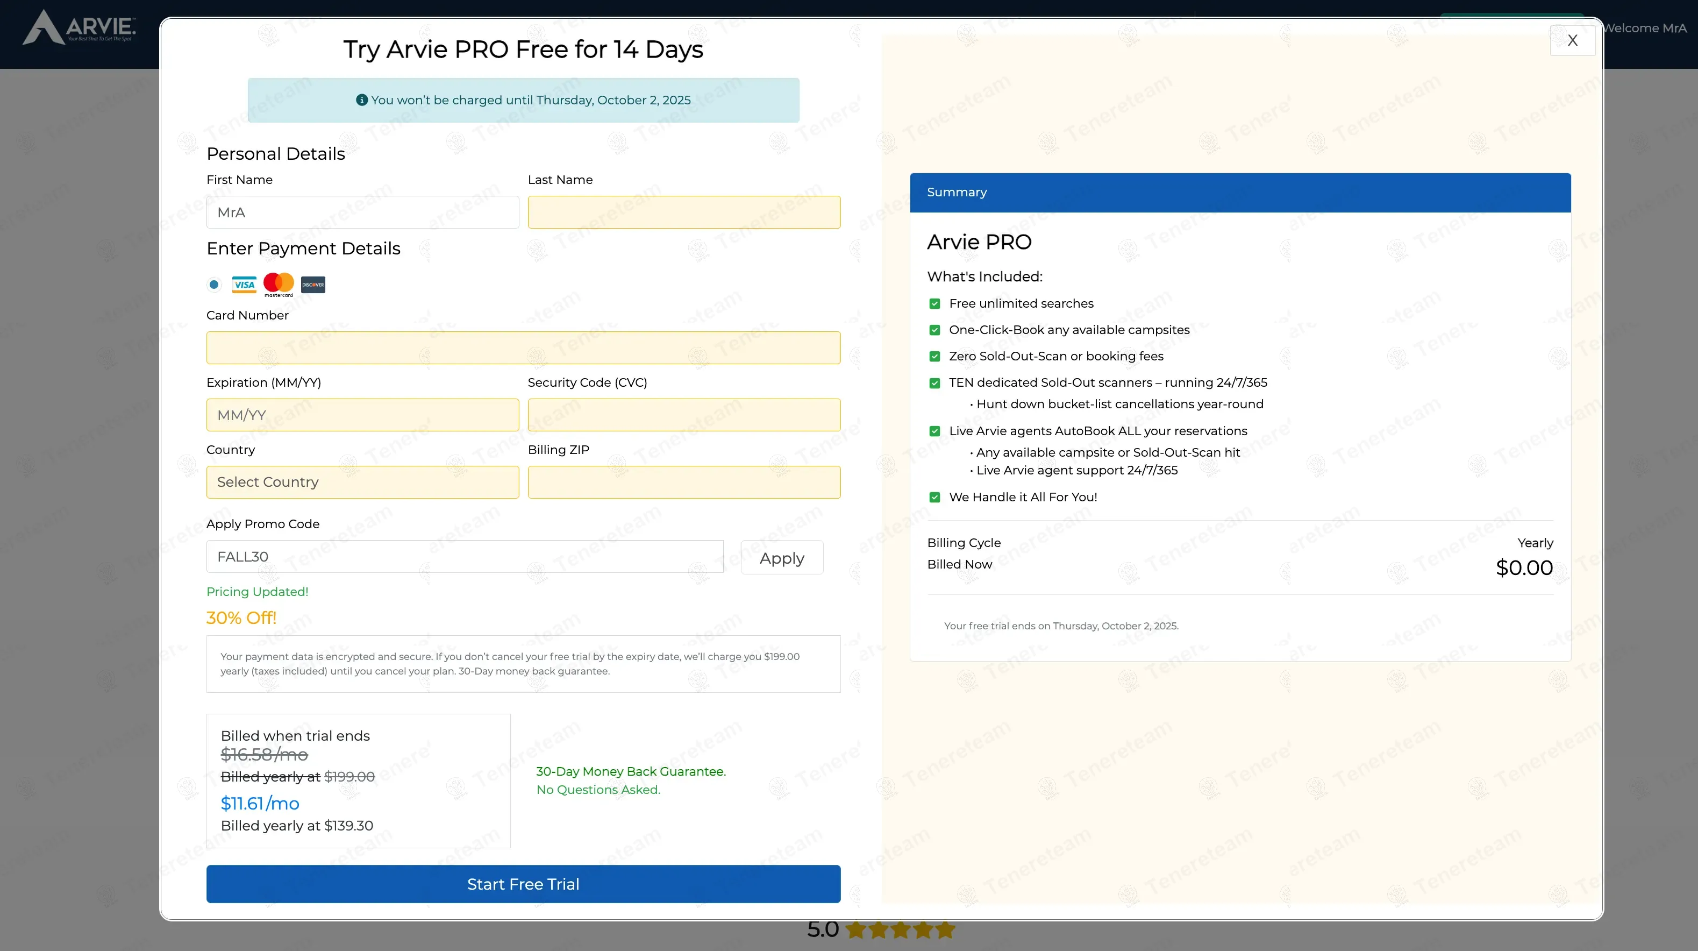Click the 30% Off! text

(x=241, y=618)
